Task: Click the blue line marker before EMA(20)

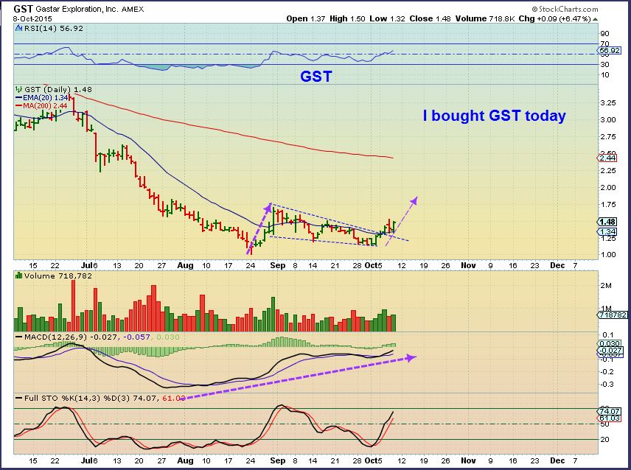Action: tap(19, 98)
